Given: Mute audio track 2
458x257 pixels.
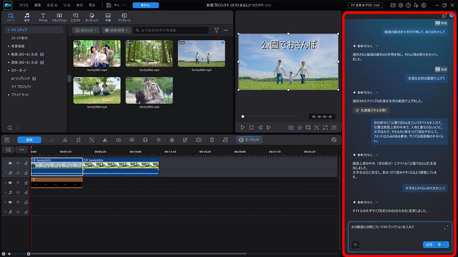Looking at the screenshot, I should click(x=18, y=192).
